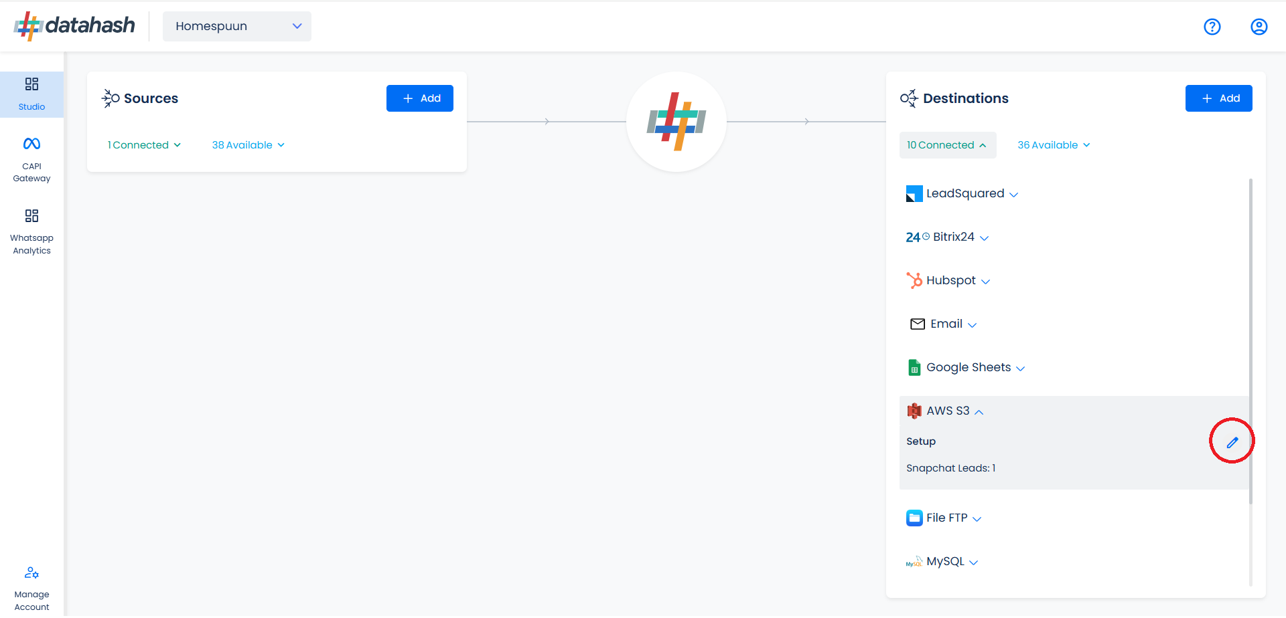
Task: Expand the Hubspot destination chevron
Action: point(985,282)
